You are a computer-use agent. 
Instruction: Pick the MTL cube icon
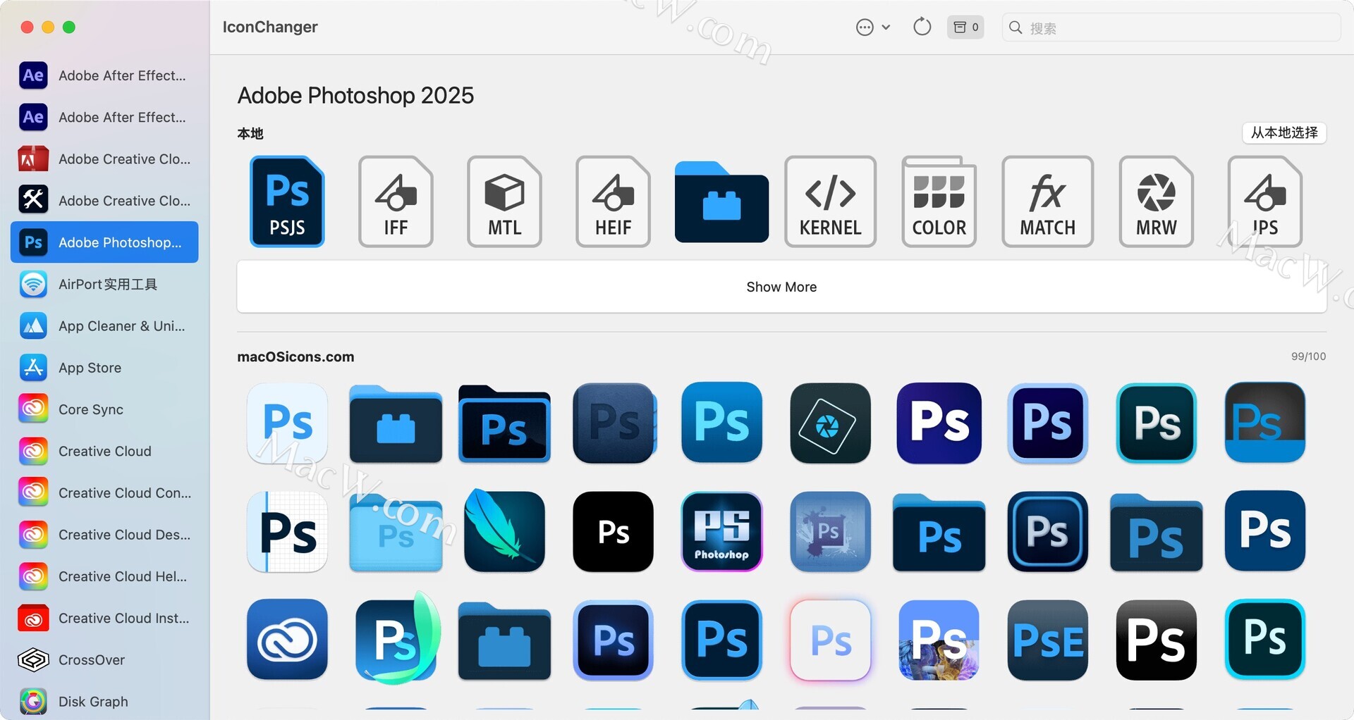pyautogui.click(x=504, y=201)
